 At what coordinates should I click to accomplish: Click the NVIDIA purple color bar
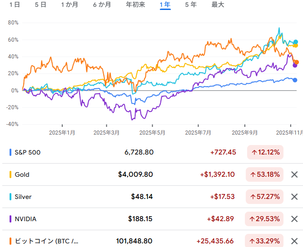(10, 219)
